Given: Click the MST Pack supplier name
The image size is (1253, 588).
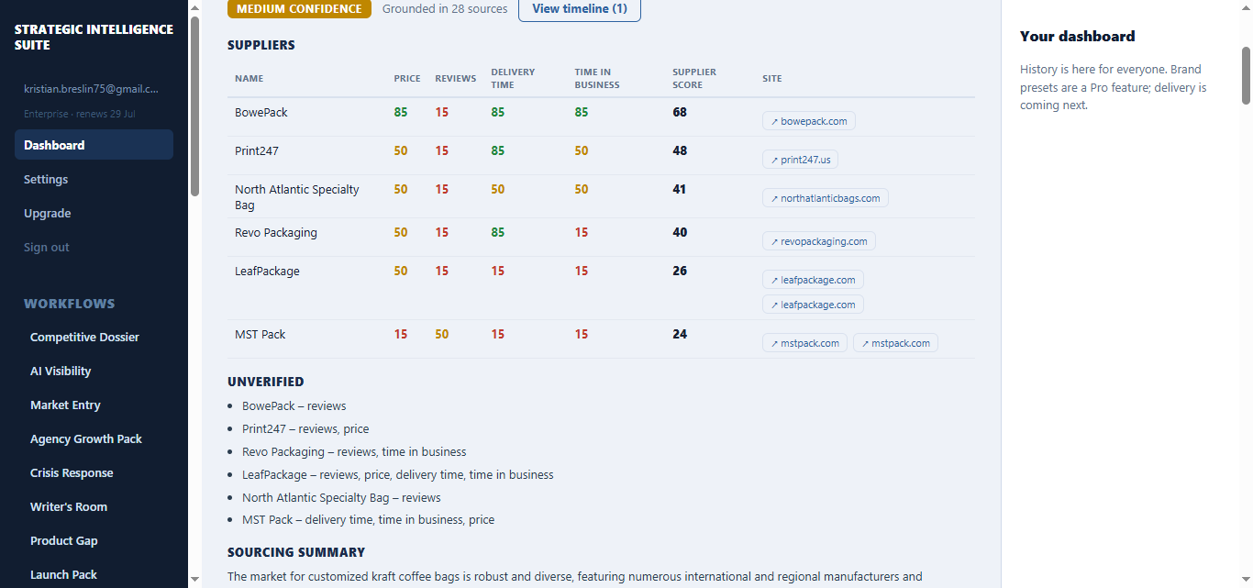Looking at the screenshot, I should (x=261, y=334).
